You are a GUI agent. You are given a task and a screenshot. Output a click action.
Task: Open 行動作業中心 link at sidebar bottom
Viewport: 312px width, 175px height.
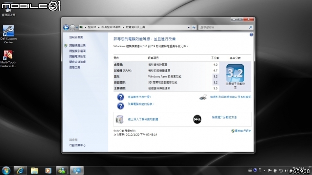pyautogui.click(x=77, y=145)
